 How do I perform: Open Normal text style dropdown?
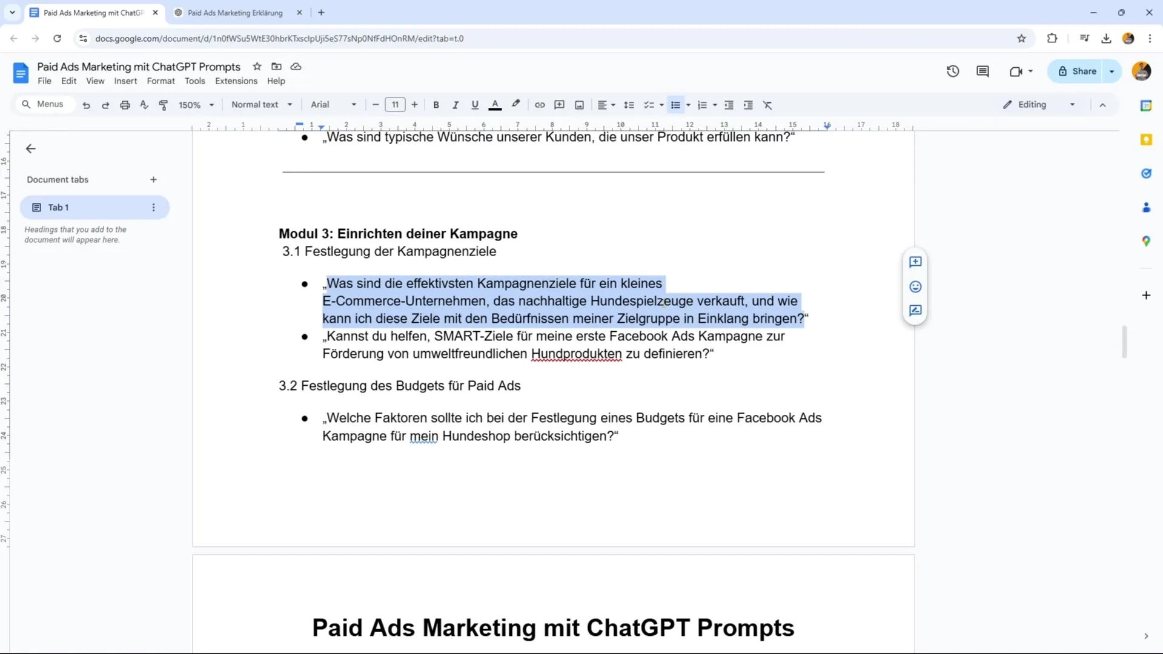tap(262, 105)
